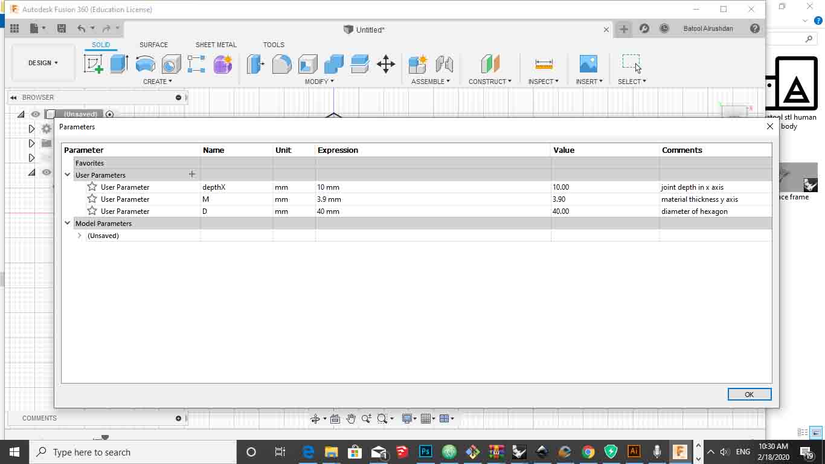Click the Help question mark icon

tap(754, 28)
